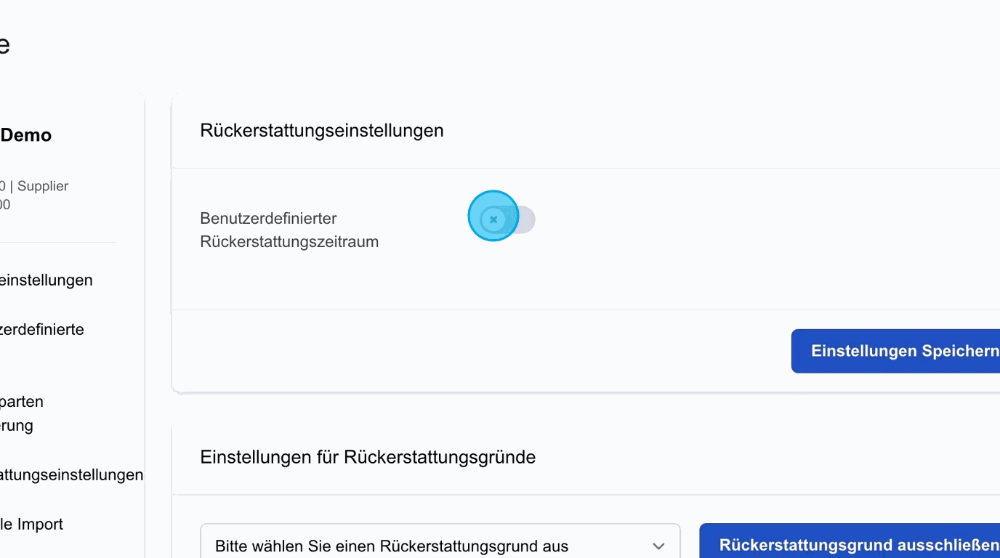The width and height of the screenshot is (1000, 558).
Task: Click the 'Demo' account name
Action: coord(26,135)
